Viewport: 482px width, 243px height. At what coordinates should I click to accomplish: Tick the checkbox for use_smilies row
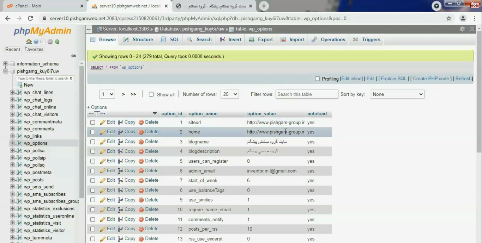[x=92, y=200]
